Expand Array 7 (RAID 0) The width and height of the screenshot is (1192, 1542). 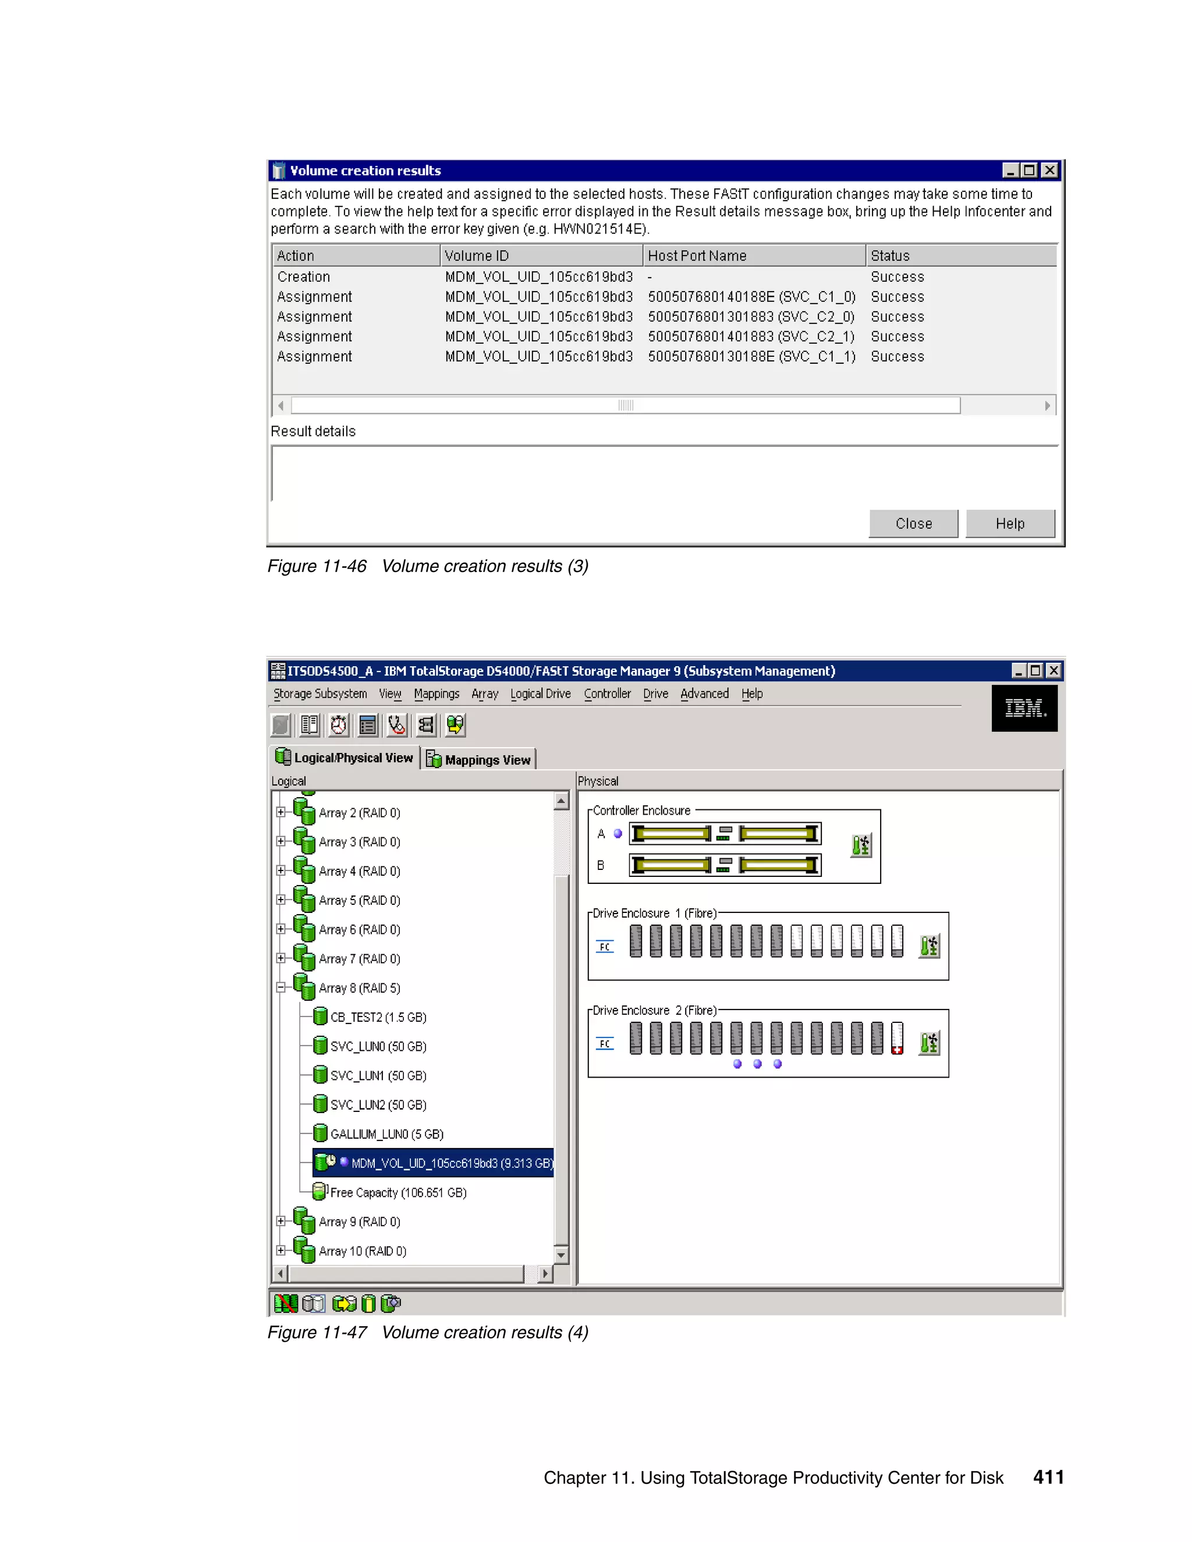[x=281, y=958]
